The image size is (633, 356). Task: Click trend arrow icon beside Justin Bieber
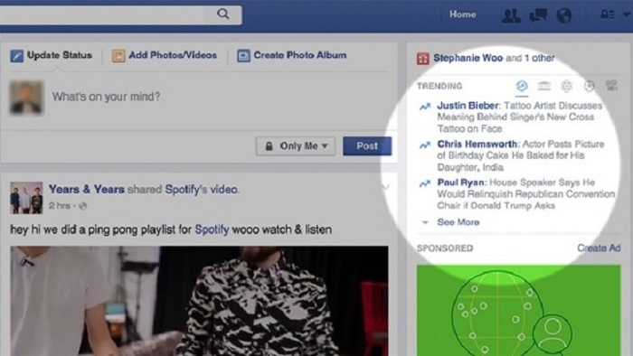(425, 107)
